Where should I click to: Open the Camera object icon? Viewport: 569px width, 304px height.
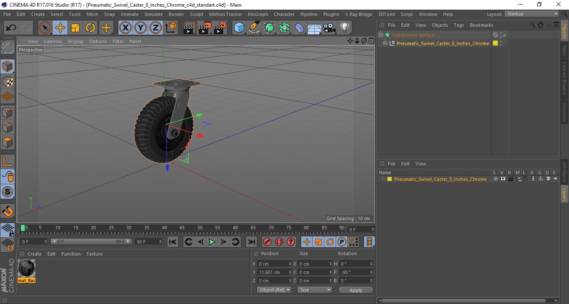tap(330, 28)
